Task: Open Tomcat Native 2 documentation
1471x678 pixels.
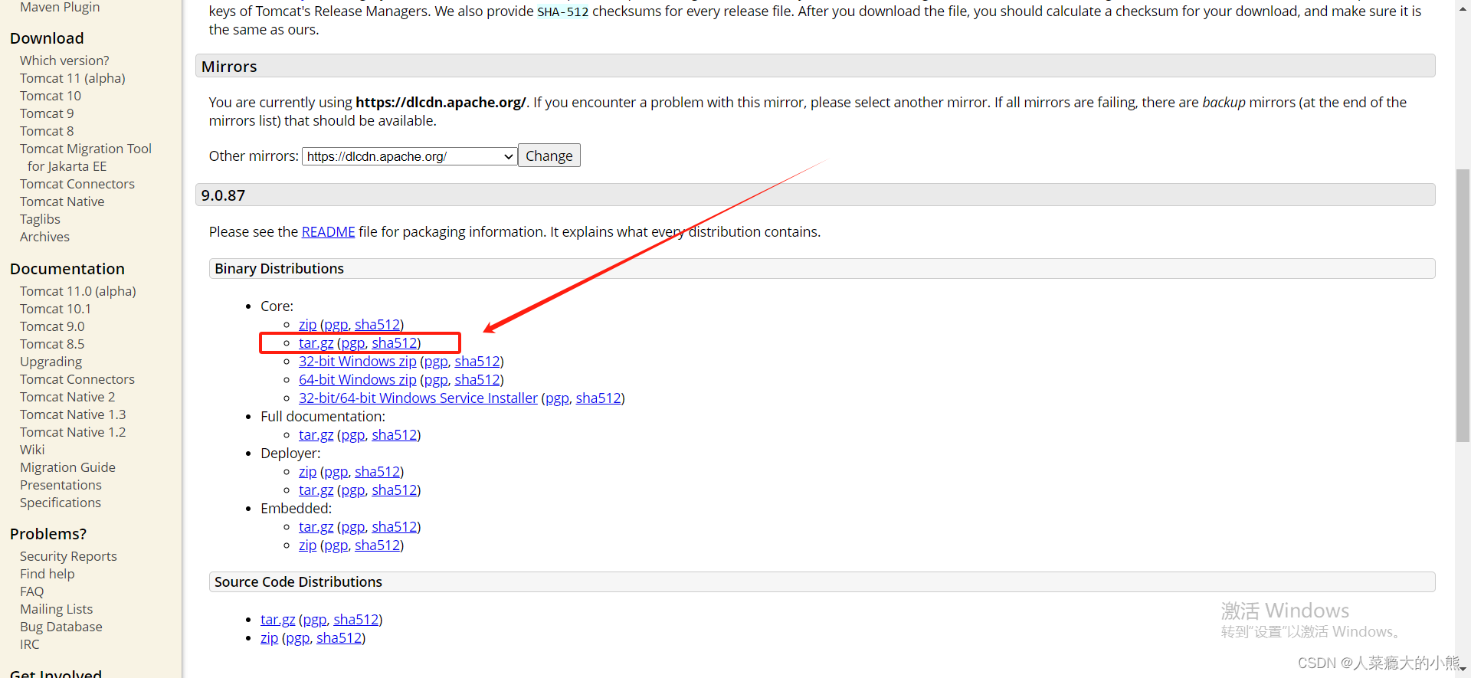Action: click(67, 397)
